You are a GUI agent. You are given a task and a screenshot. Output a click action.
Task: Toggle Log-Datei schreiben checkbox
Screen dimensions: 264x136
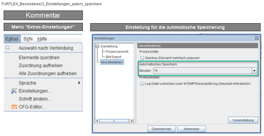142,83
